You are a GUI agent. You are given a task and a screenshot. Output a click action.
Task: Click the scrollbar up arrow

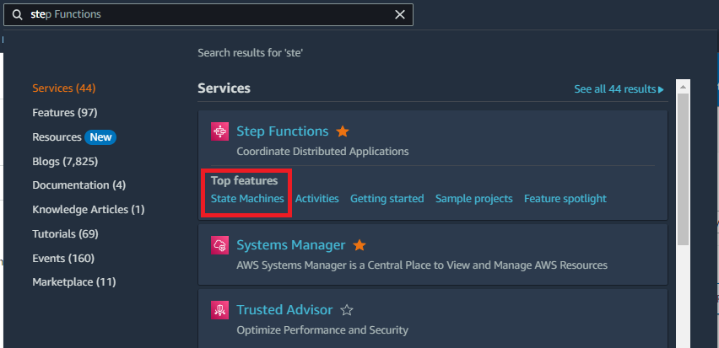[x=684, y=87]
